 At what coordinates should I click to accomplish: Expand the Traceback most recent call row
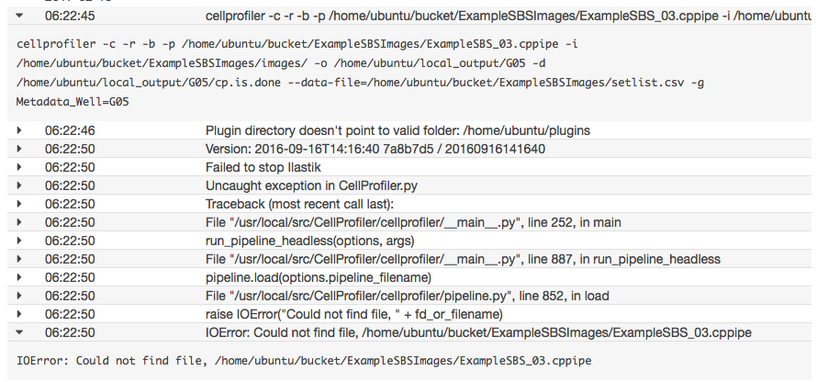(18, 204)
